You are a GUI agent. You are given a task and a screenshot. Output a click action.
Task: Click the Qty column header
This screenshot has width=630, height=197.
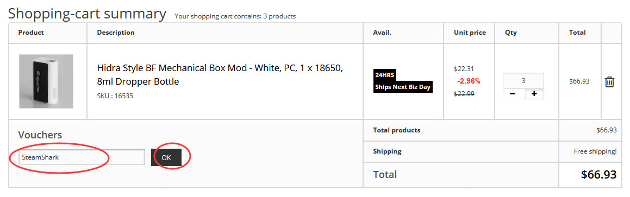click(x=510, y=33)
